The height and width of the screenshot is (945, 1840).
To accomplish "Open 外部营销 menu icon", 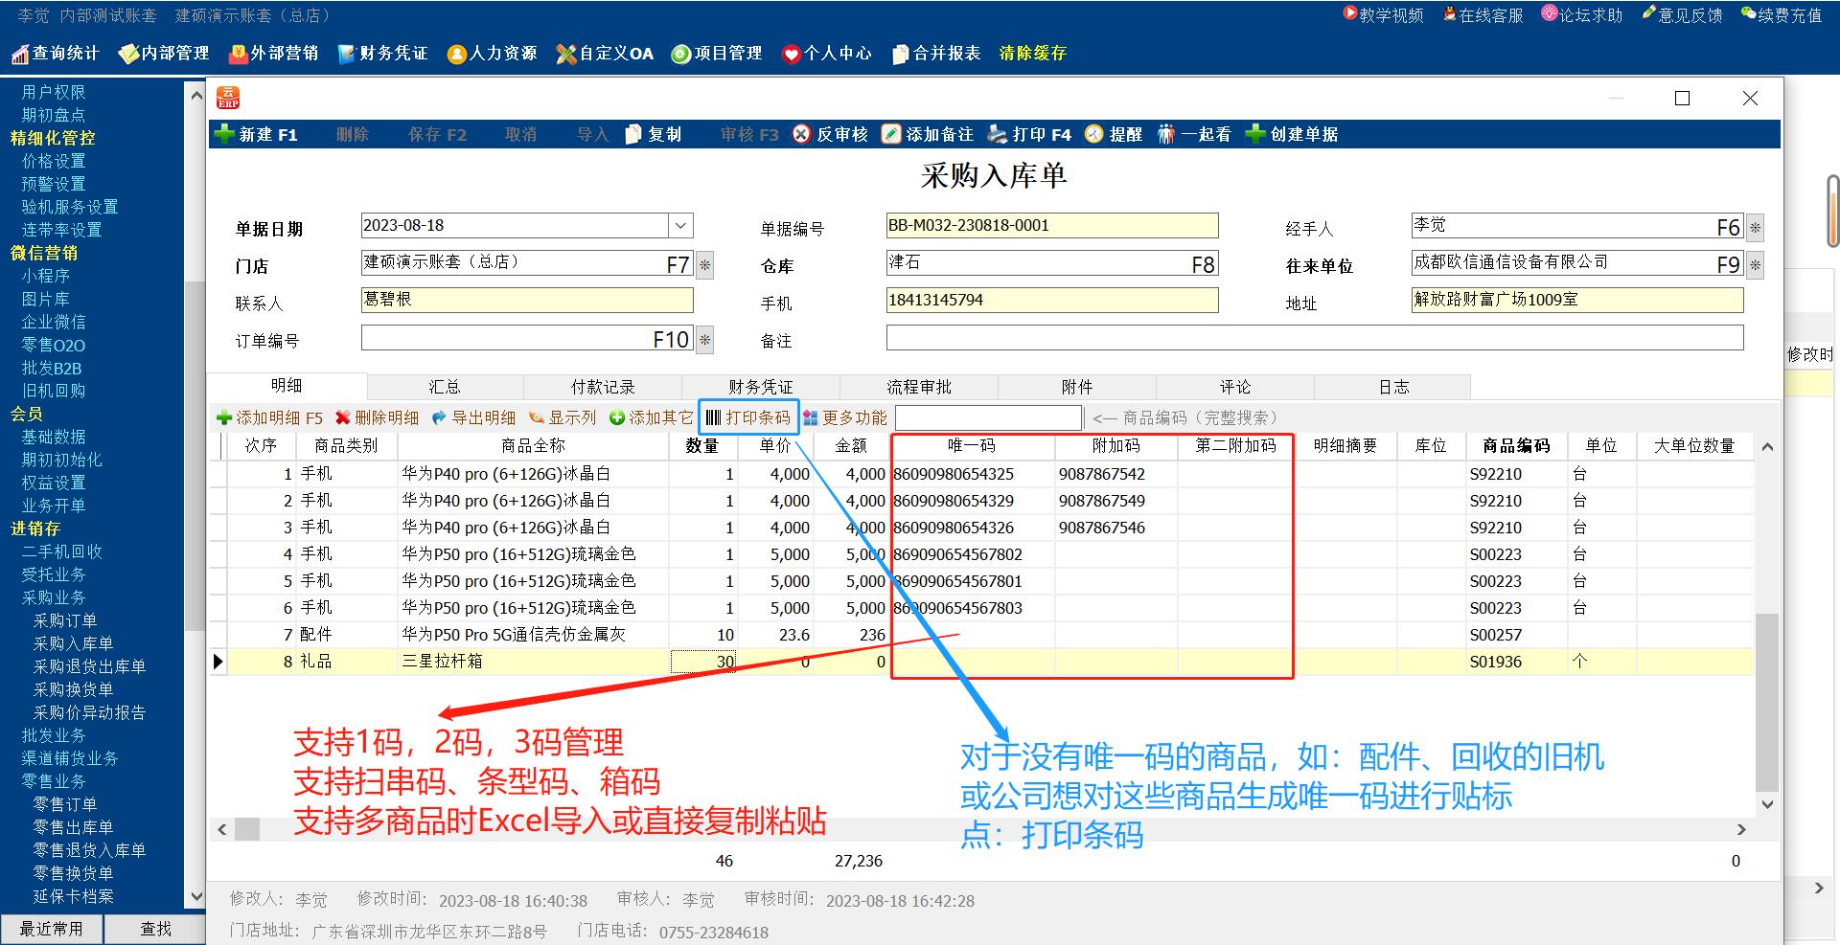I will tap(239, 54).
